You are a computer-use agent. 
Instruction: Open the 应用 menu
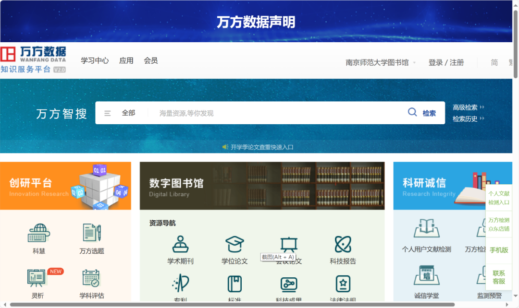pos(126,60)
